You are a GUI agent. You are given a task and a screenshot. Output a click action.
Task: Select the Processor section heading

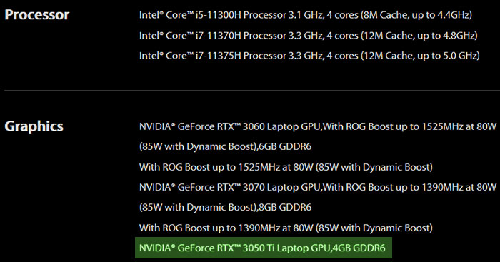(37, 15)
